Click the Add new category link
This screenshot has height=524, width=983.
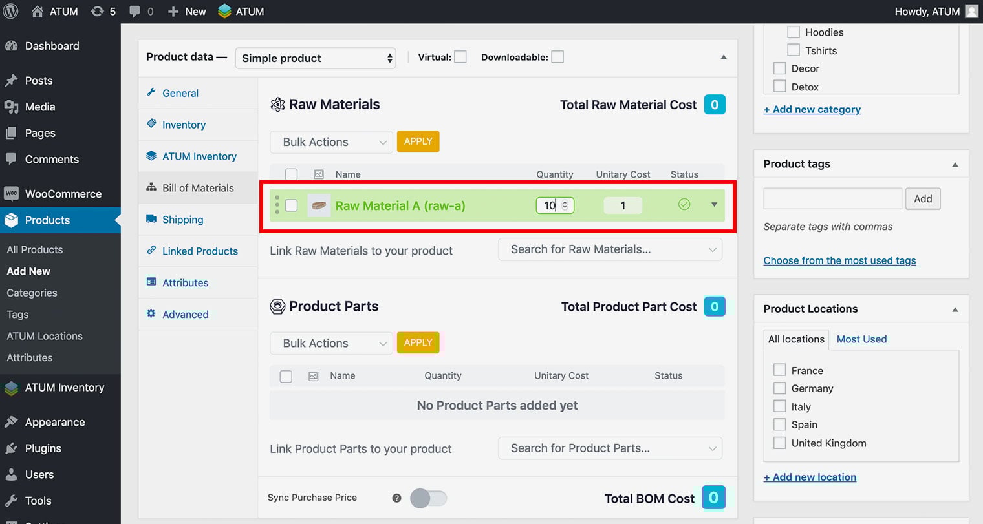point(812,109)
